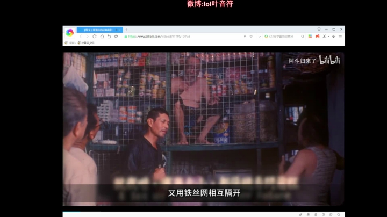Open the second bookmark on bookmarks bar
387x217 pixels.
[x=86, y=43]
